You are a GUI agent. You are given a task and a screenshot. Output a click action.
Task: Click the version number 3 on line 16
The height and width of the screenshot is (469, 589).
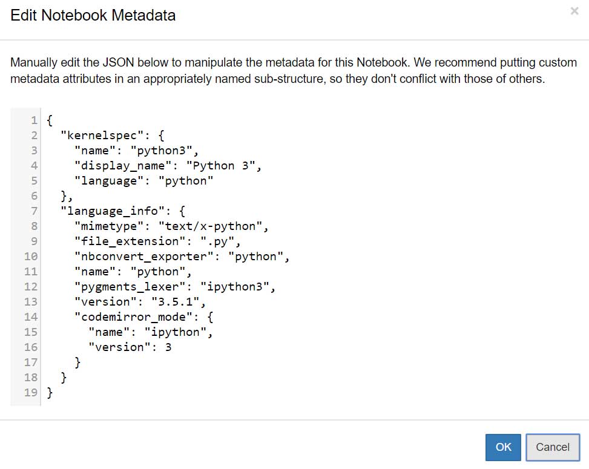[x=168, y=347]
